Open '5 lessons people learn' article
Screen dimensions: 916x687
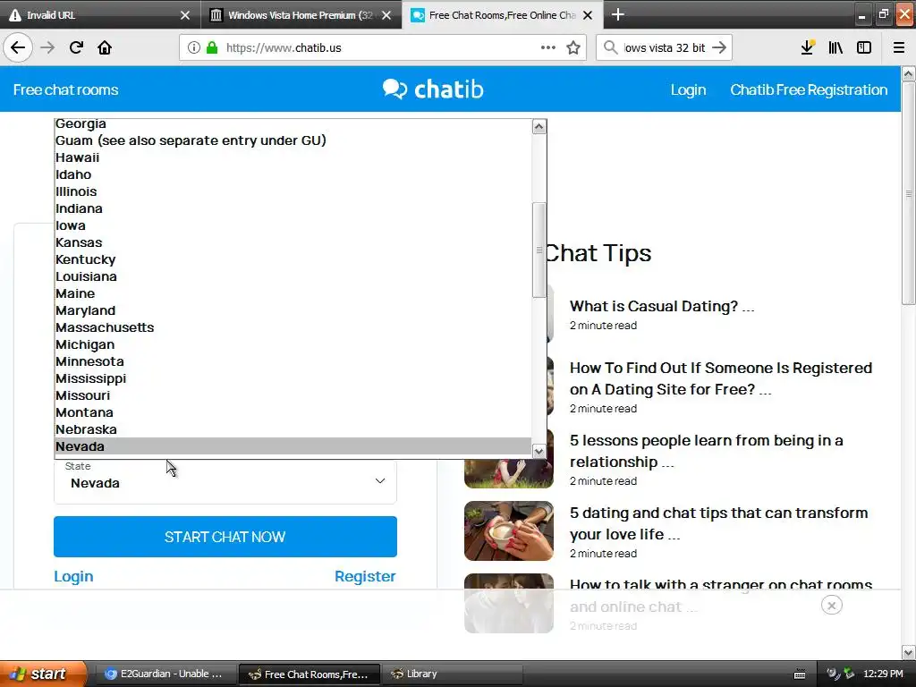click(707, 451)
